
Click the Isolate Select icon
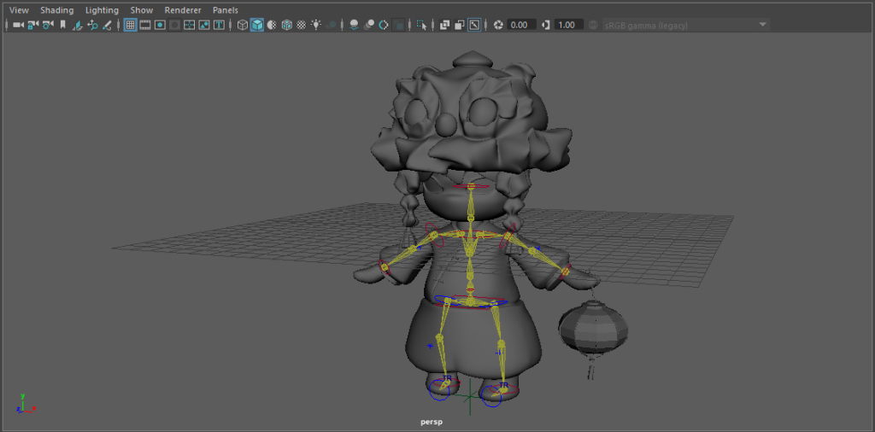(421, 25)
